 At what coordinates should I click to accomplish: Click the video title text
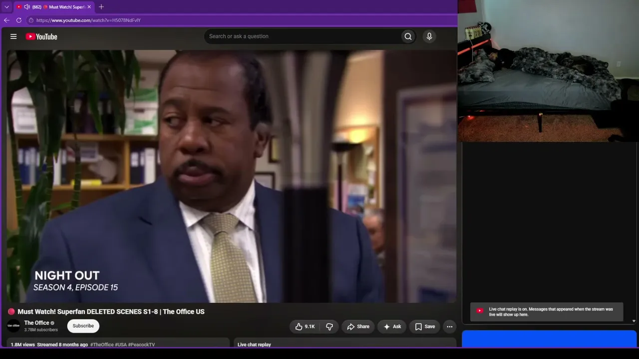[x=111, y=312]
